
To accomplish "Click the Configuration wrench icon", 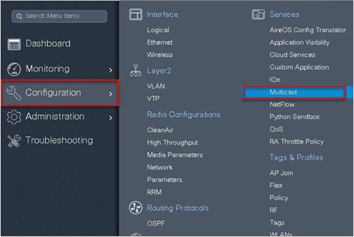I will [x=14, y=93].
